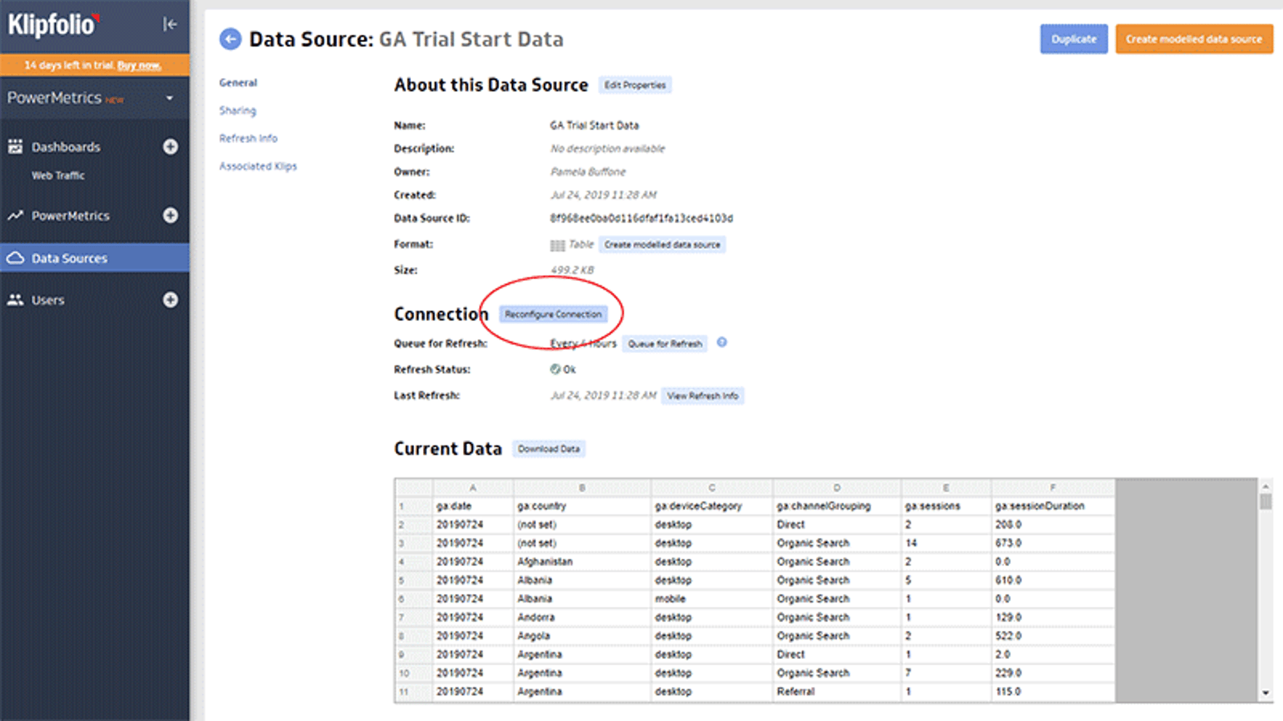Click the Table format icon
Screen dimensions: 1283x721
(557, 244)
